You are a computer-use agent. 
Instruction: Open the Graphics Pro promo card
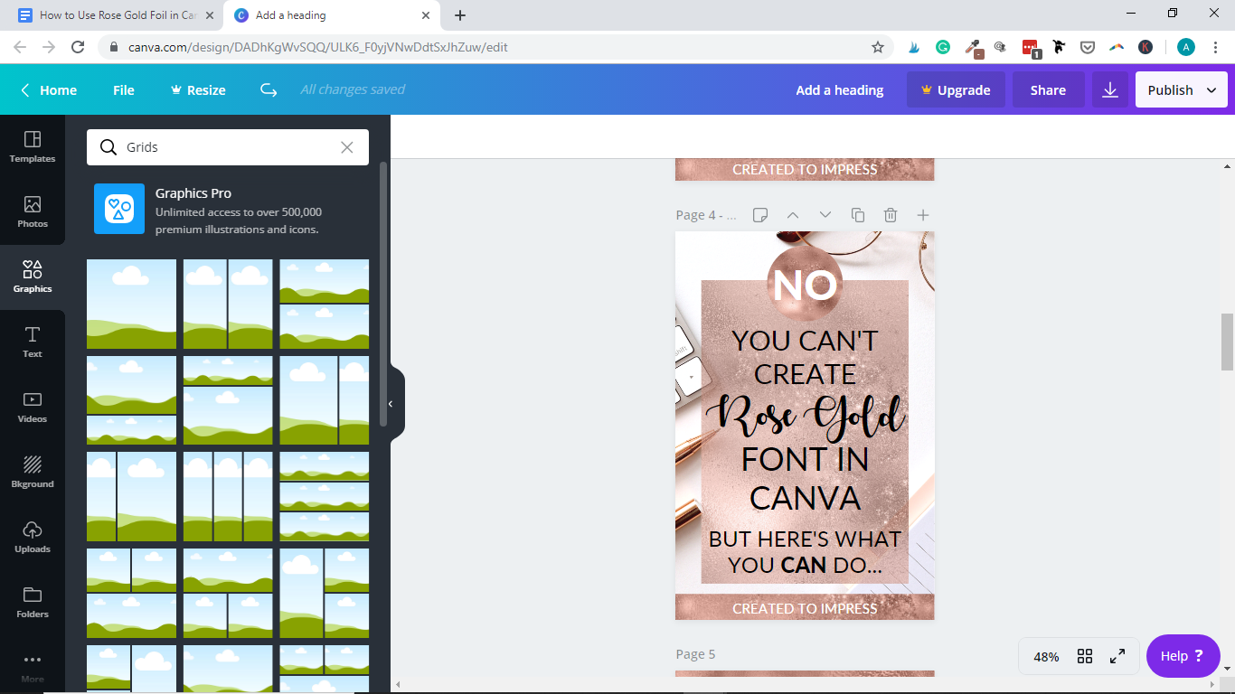(228, 210)
